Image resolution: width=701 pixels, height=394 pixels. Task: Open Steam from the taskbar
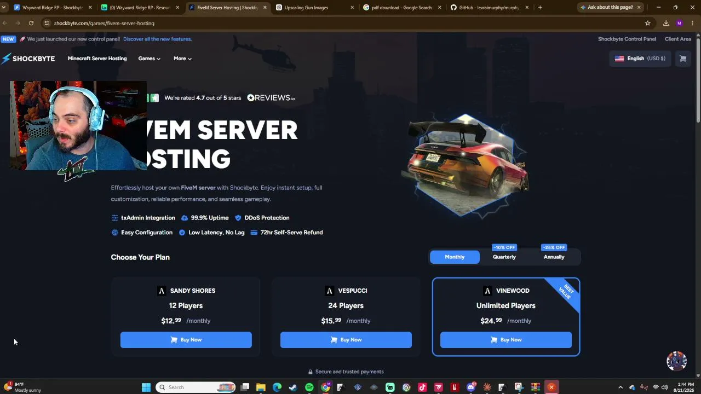point(293,387)
